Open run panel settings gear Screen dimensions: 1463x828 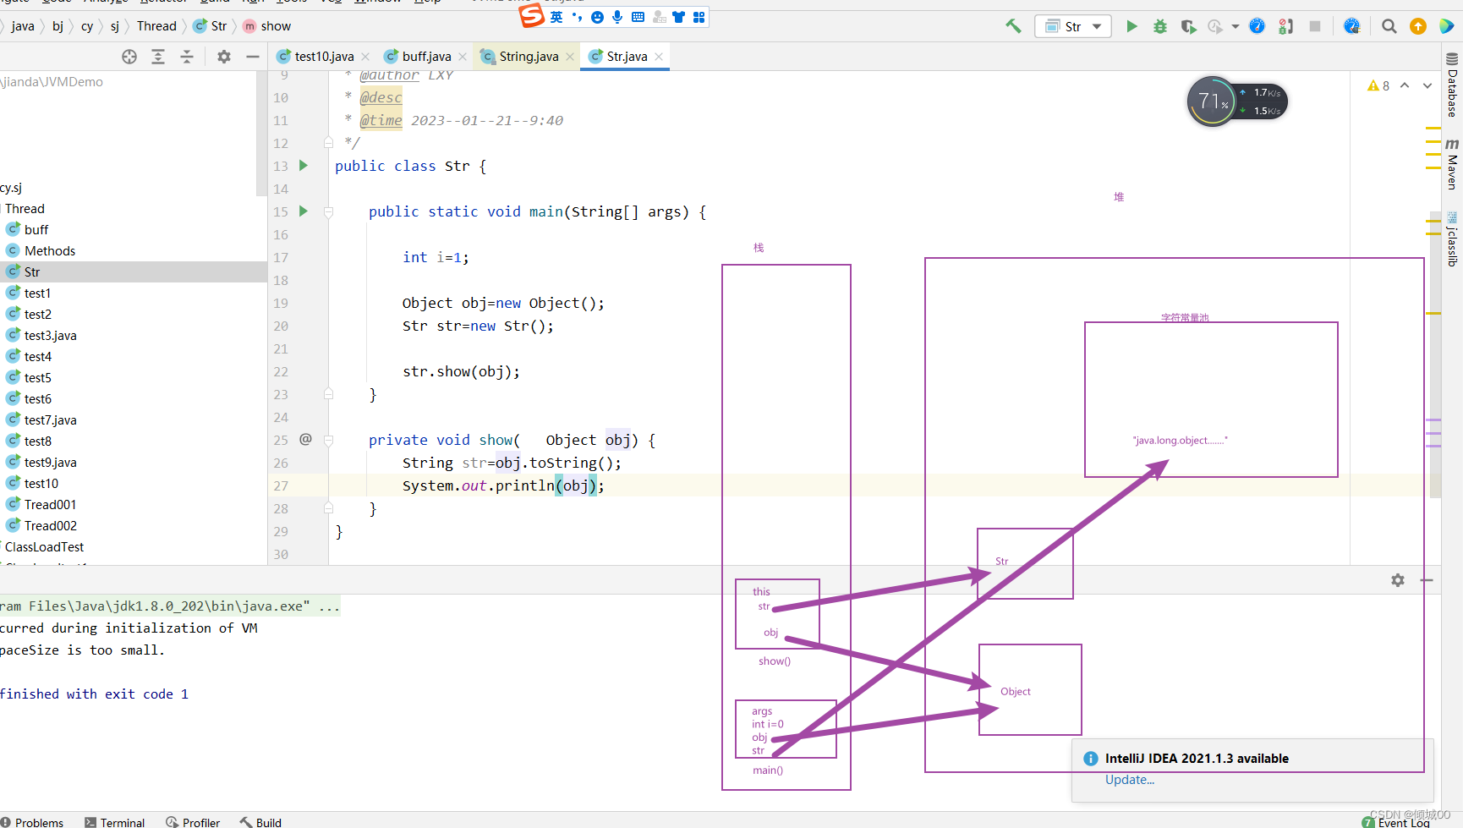click(1398, 580)
